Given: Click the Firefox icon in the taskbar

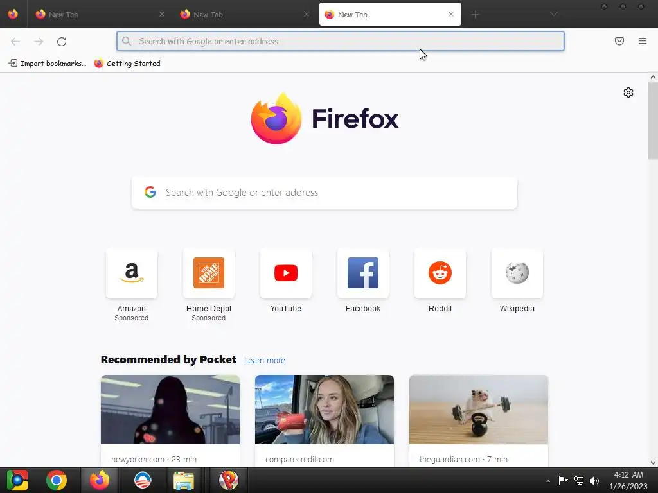Looking at the screenshot, I should coord(100,480).
